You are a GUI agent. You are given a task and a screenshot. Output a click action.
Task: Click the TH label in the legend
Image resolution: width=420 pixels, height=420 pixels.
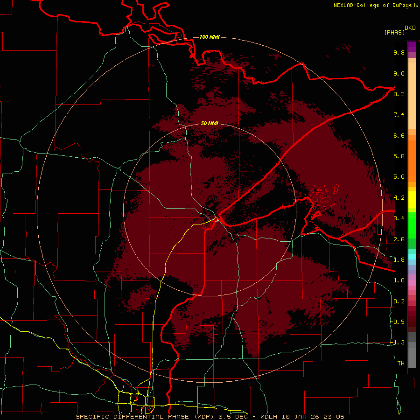(401, 364)
